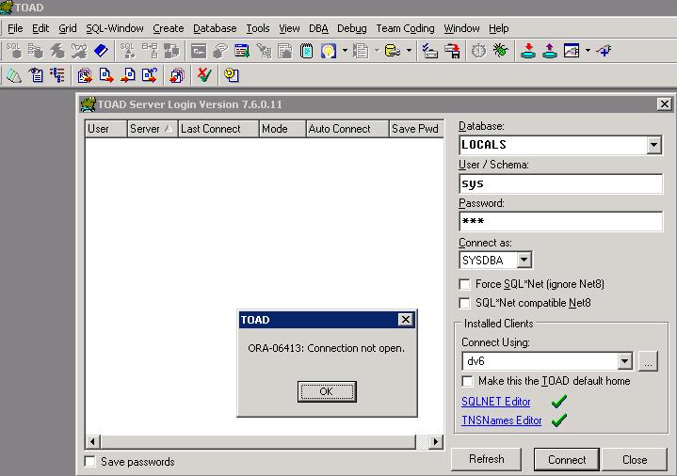677x476 pixels.
Task: Click the stopwatch toolbar icon
Action: [478, 51]
